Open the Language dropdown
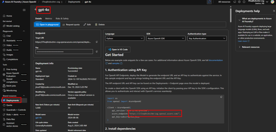 point(125,38)
